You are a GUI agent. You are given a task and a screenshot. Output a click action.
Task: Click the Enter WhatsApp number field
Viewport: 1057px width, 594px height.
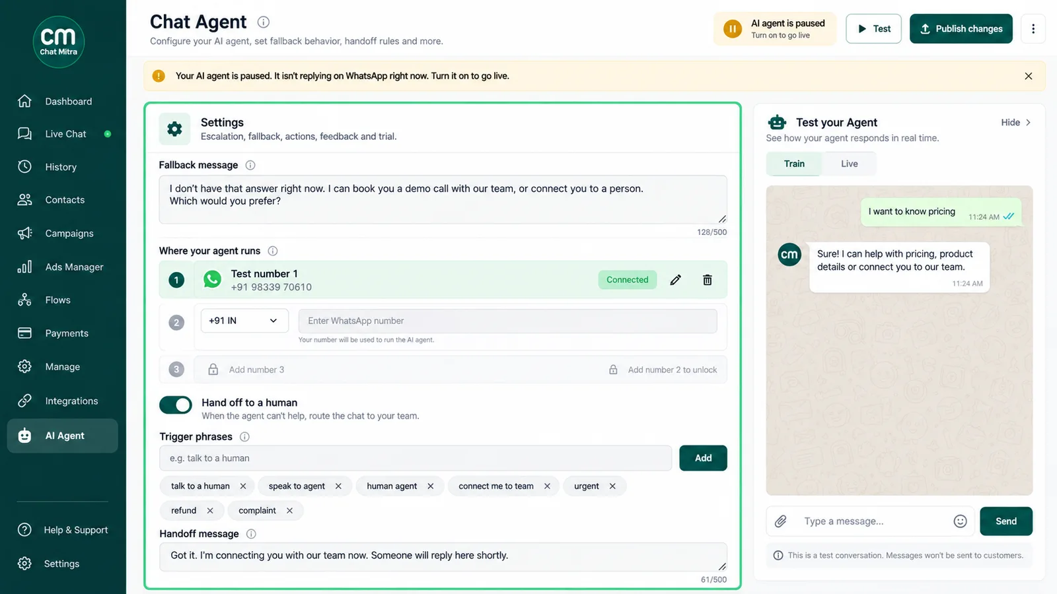pyautogui.click(x=507, y=321)
